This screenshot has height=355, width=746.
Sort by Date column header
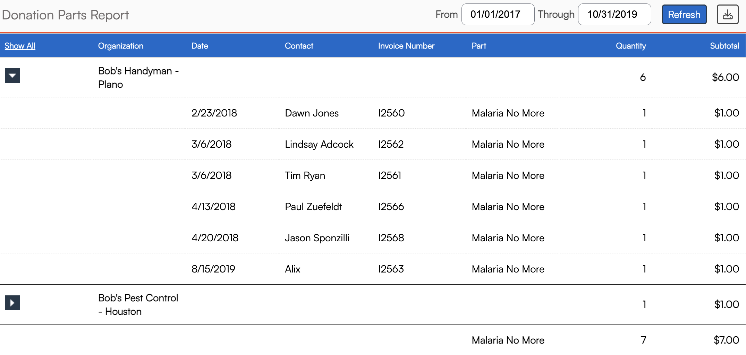coord(200,46)
